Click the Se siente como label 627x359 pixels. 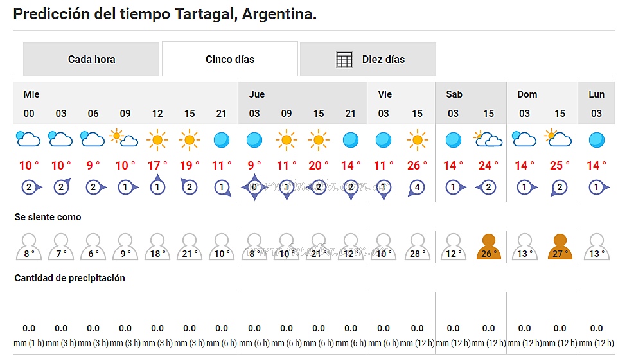pyautogui.click(x=48, y=217)
